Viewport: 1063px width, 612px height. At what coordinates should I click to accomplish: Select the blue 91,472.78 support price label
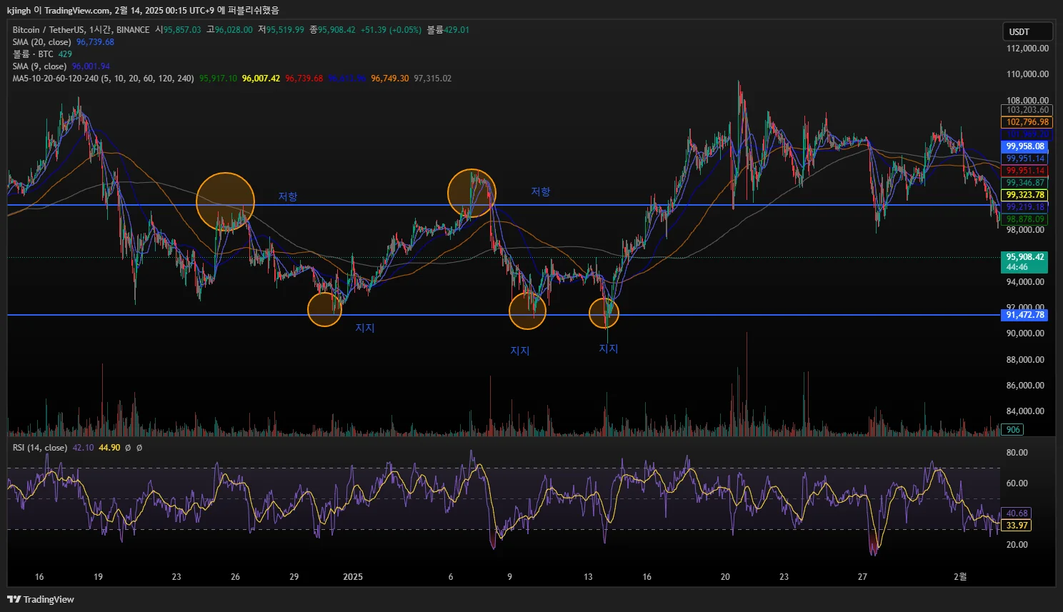coord(1024,315)
